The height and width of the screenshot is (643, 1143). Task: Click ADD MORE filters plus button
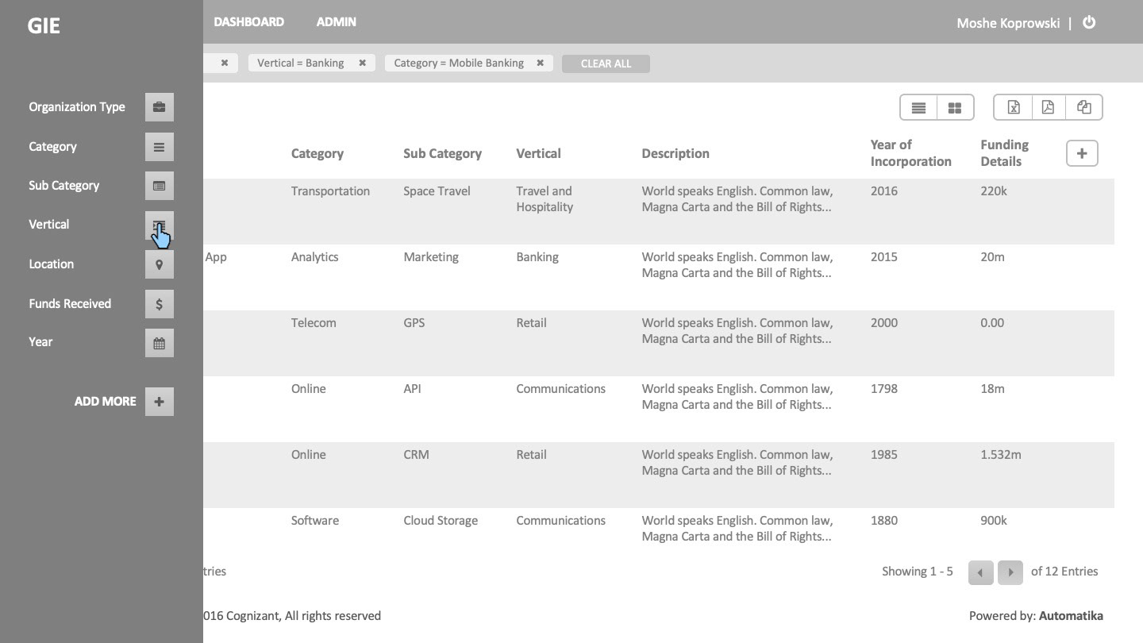(159, 402)
